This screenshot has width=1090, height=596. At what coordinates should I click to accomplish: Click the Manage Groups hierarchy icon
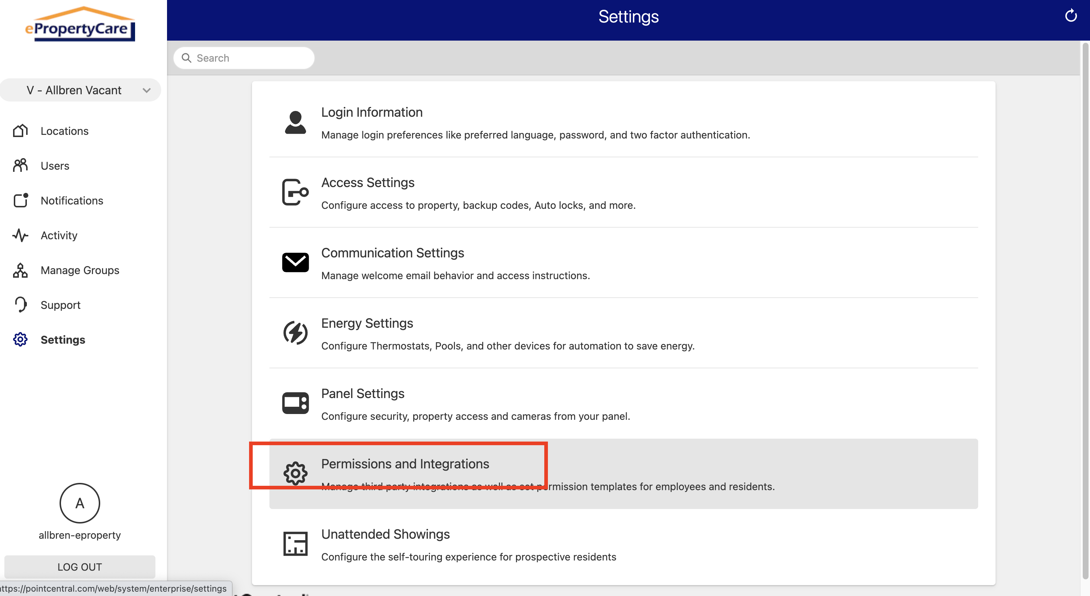(20, 270)
